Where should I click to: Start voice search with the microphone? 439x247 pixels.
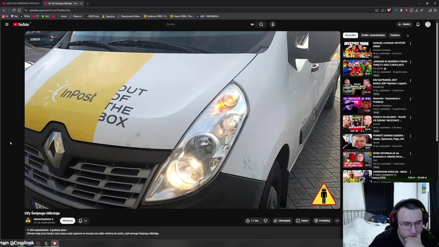(273, 24)
